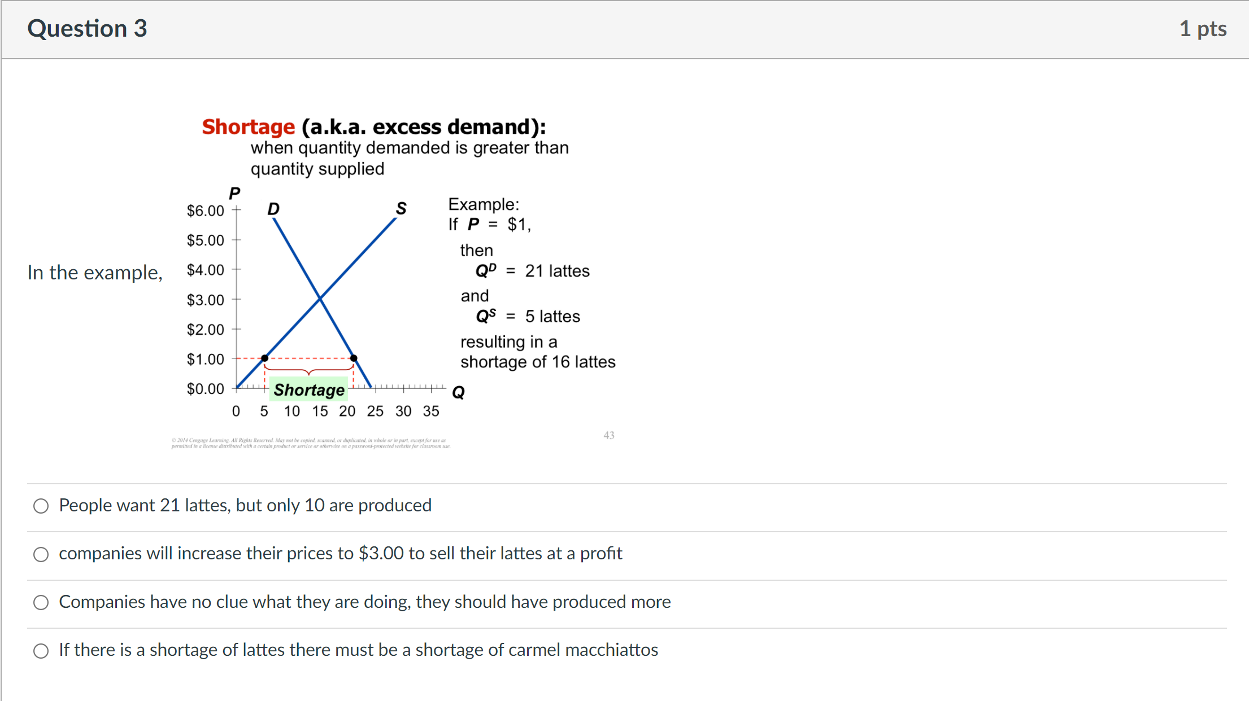The width and height of the screenshot is (1249, 701).
Task: Choose the answer about increasing prices to $3.00
Action: click(x=40, y=555)
